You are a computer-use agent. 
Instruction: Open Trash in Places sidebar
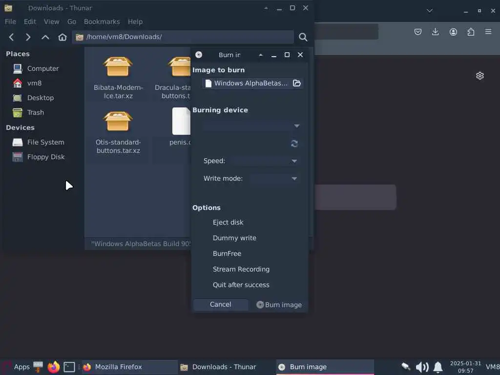35,113
